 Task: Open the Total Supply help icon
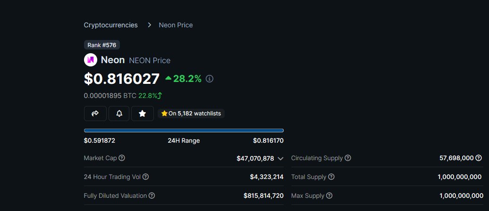[x=331, y=177]
